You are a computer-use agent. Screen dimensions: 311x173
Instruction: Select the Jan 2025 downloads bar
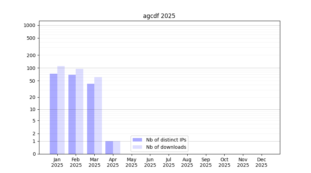pyautogui.click(x=61, y=110)
